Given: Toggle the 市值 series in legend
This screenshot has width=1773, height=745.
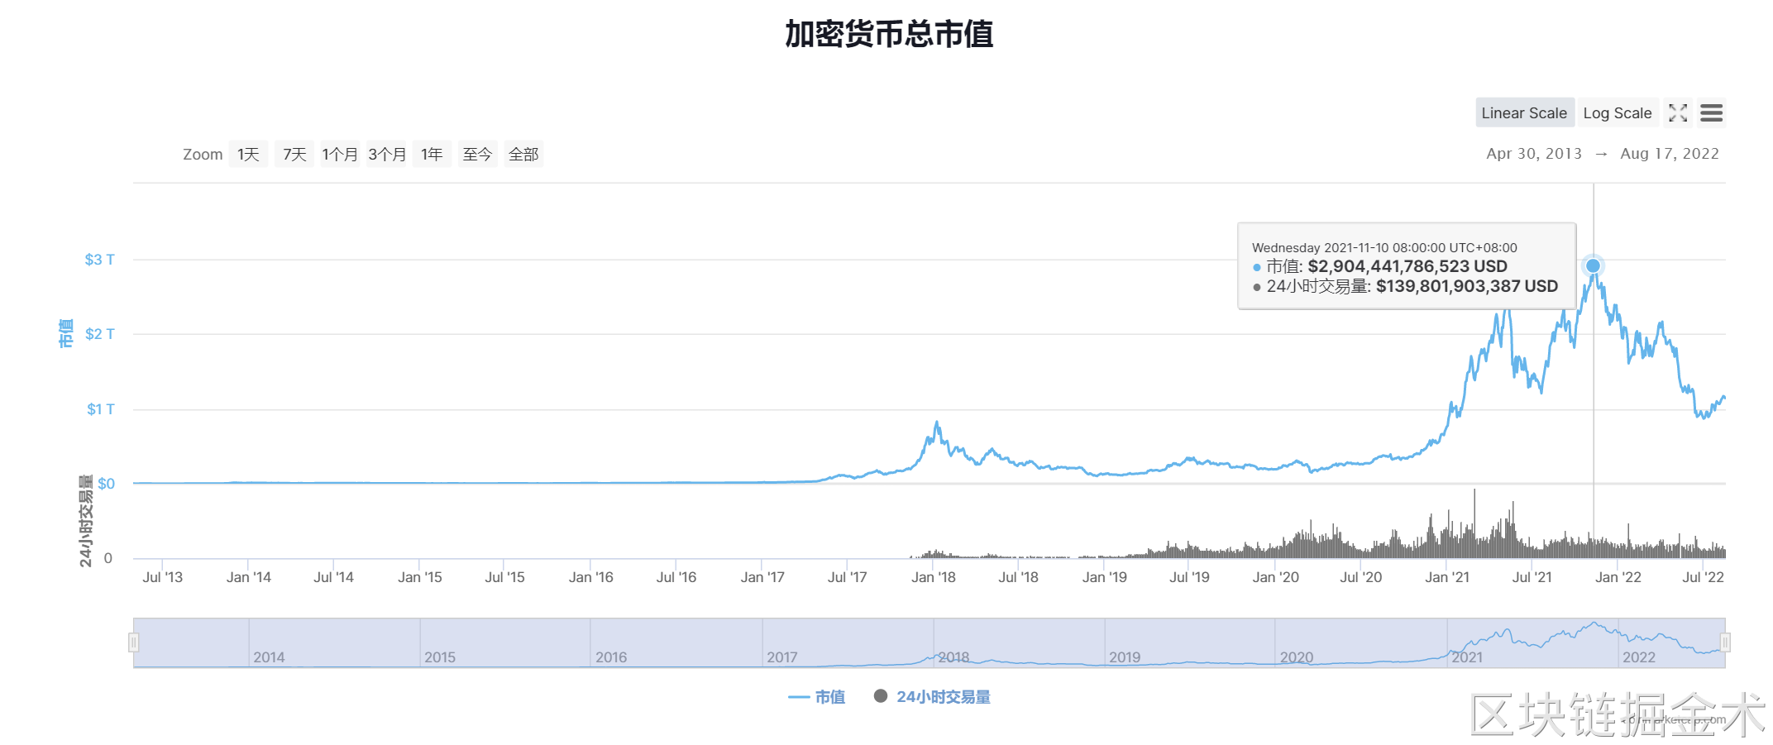Looking at the screenshot, I should [817, 697].
